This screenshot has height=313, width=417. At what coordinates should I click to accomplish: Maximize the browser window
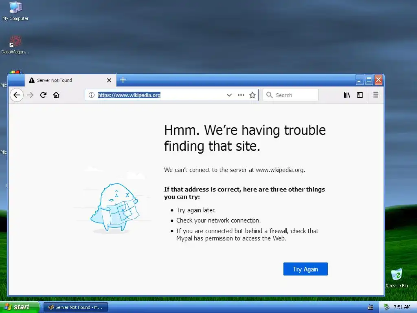(369, 80)
